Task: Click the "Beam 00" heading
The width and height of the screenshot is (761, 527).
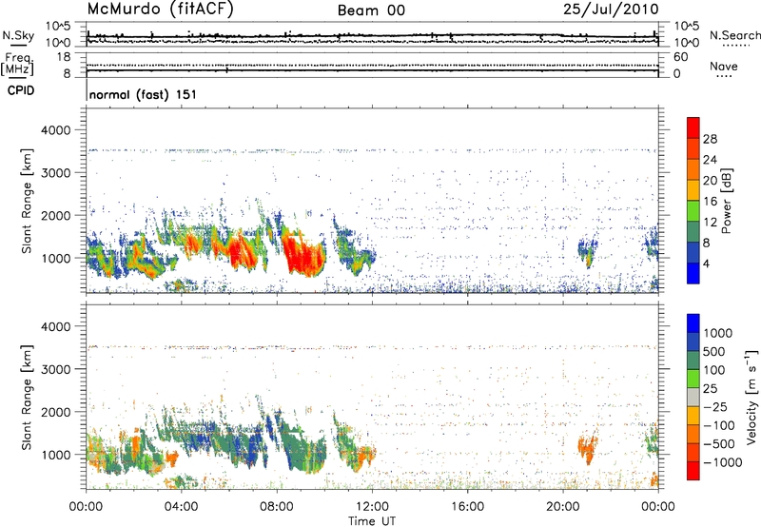Action: click(x=371, y=10)
